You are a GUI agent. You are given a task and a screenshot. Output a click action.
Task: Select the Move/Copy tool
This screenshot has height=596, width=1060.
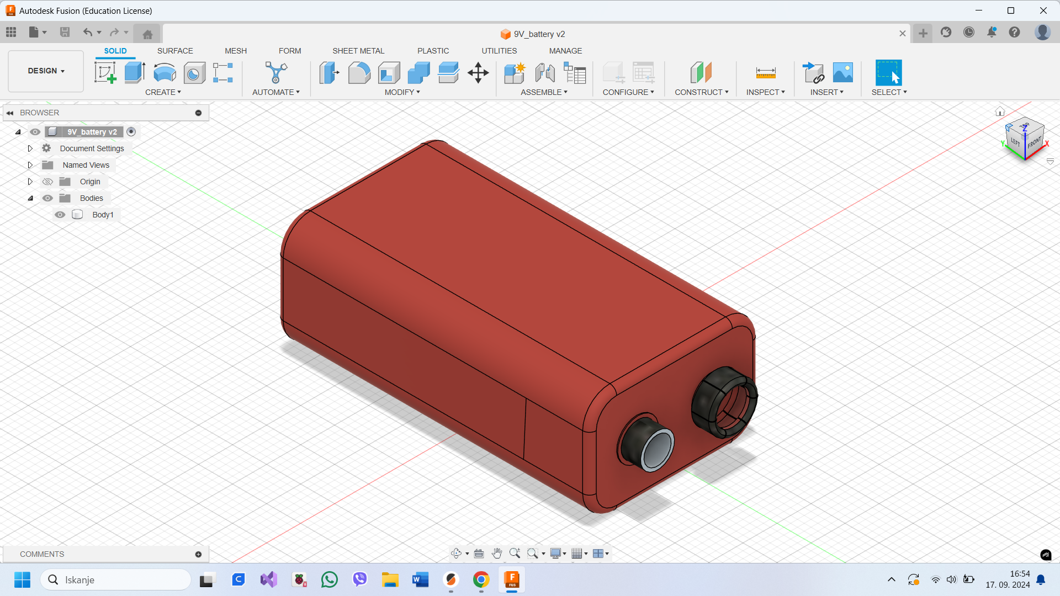point(478,72)
